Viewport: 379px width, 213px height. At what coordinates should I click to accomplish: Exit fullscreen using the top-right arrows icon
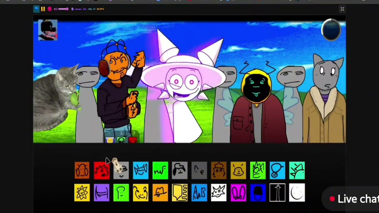point(342,9)
